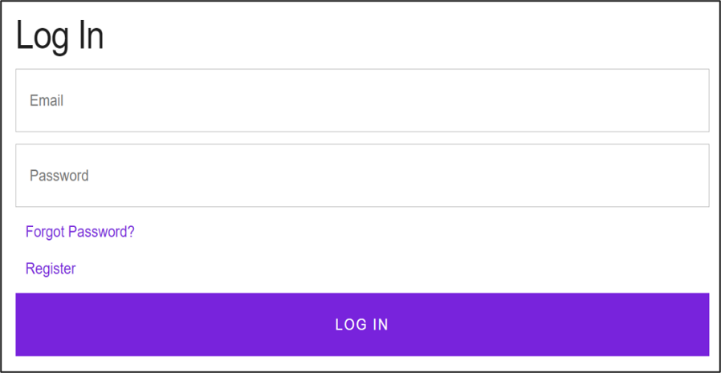The width and height of the screenshot is (721, 373).
Task: Open the Forgot Password? link
Action: (80, 232)
